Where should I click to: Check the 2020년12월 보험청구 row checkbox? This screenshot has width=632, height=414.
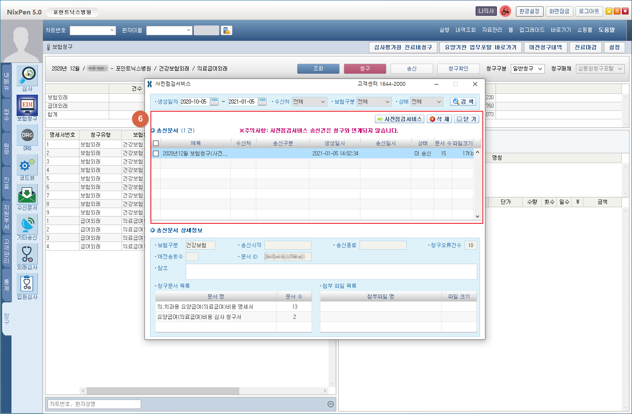[156, 154]
